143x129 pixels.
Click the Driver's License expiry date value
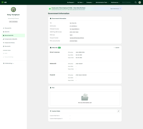pyautogui.click(x=79, y=58)
